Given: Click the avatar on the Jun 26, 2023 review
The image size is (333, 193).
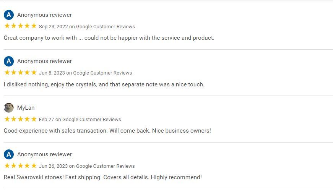Looking at the screenshot, I should point(9,154).
